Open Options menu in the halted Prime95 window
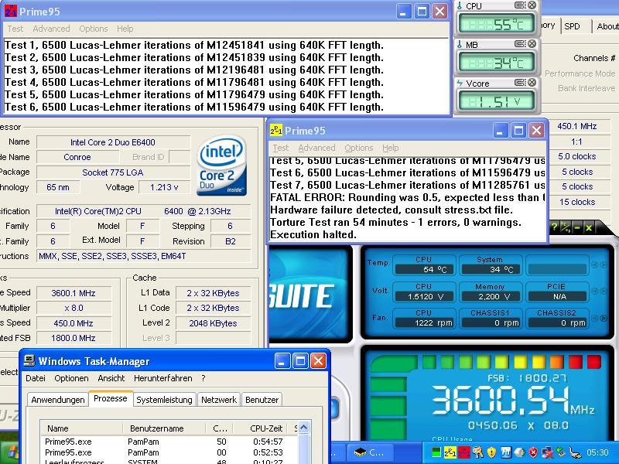The width and height of the screenshot is (619, 464). click(x=358, y=148)
